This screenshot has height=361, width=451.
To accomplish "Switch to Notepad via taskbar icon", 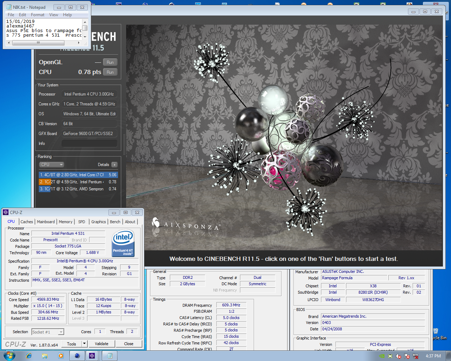I will pos(110,356).
